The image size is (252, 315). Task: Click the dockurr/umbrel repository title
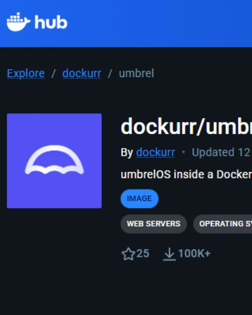click(186, 127)
